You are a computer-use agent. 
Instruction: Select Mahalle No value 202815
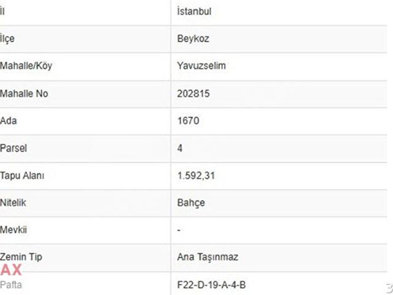[193, 93]
